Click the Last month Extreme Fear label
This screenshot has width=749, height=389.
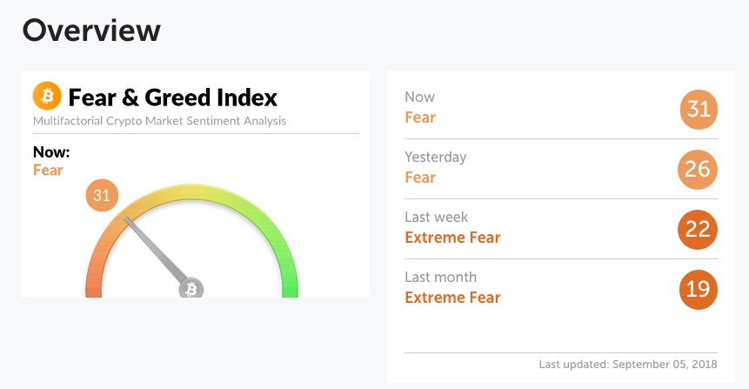(452, 298)
